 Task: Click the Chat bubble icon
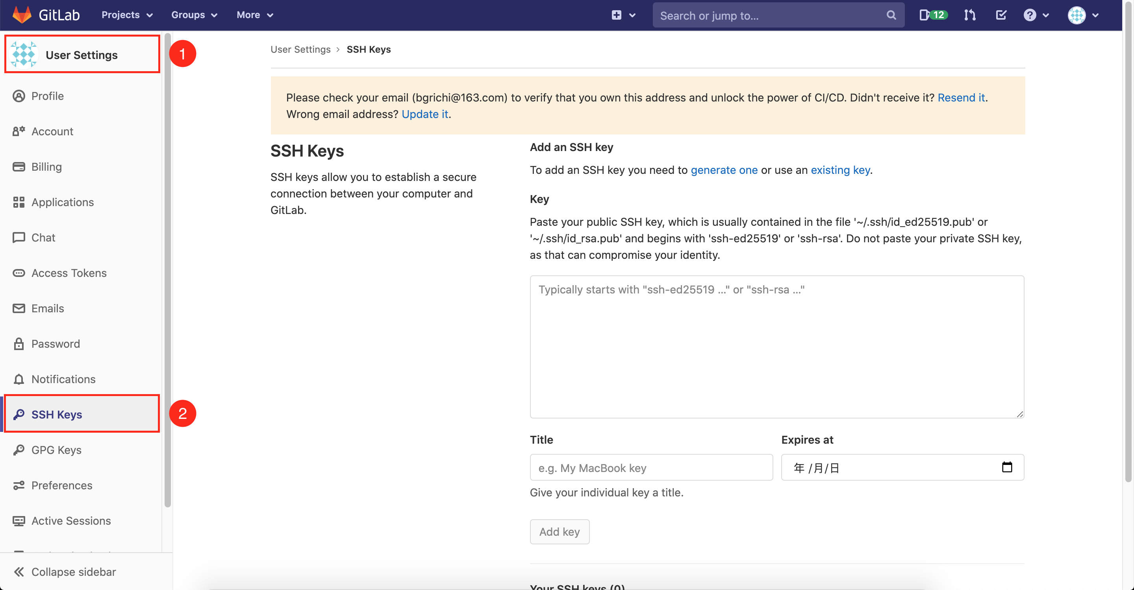[x=19, y=238]
